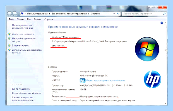
Task: Open the Сервис menu
Action: [x=37, y=19]
